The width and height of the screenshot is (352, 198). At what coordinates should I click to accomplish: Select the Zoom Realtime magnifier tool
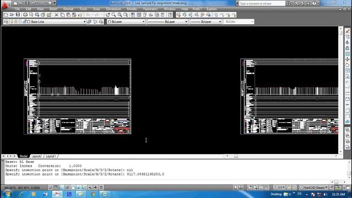(114, 15)
